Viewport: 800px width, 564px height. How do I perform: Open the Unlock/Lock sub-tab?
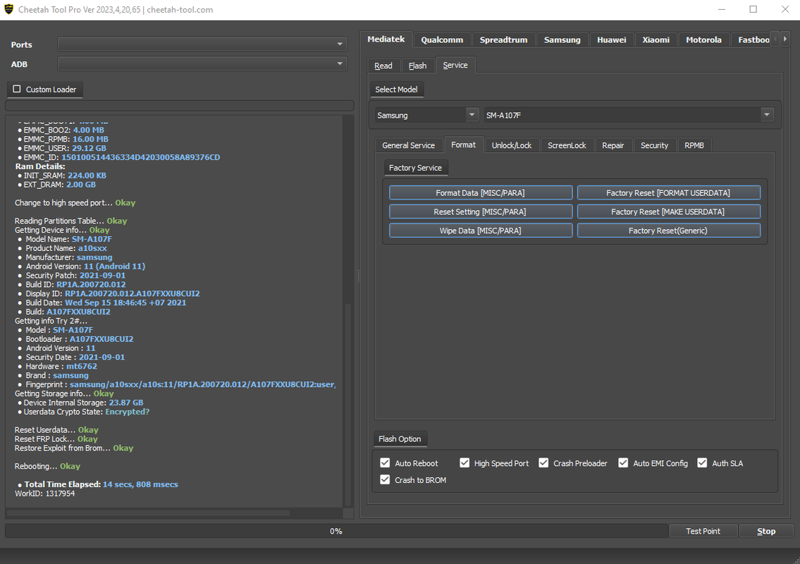tap(512, 145)
